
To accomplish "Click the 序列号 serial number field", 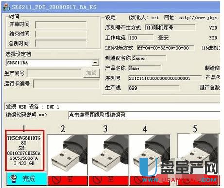I will (x=165, y=78).
